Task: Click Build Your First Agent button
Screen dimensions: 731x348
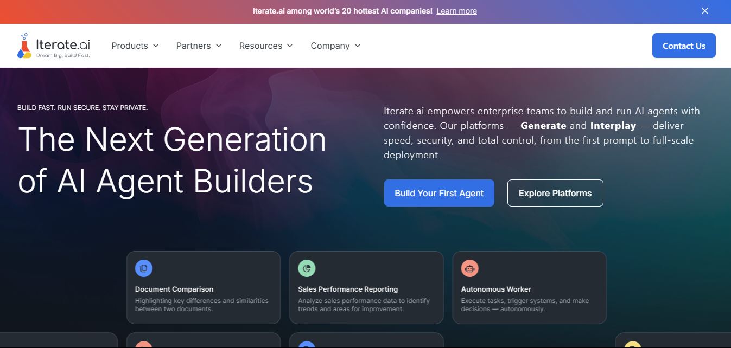Action: pos(439,193)
